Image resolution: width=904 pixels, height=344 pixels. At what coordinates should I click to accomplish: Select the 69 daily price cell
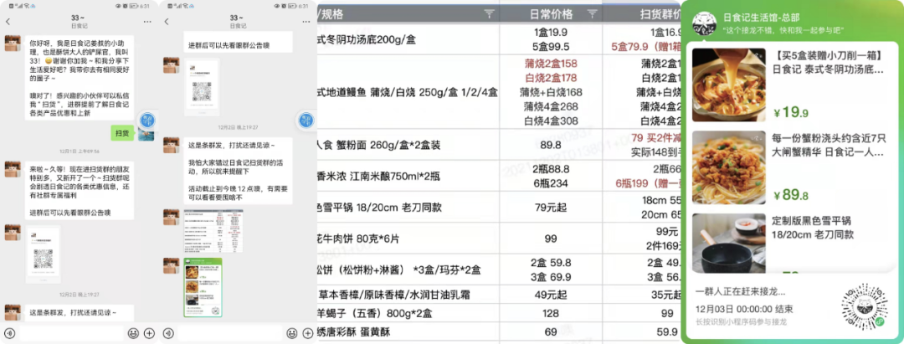click(x=551, y=332)
